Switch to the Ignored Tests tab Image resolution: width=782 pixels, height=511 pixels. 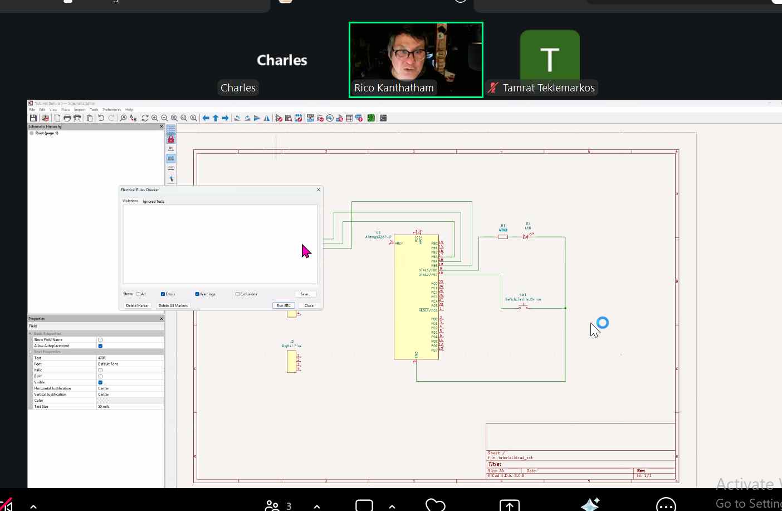[153, 202]
